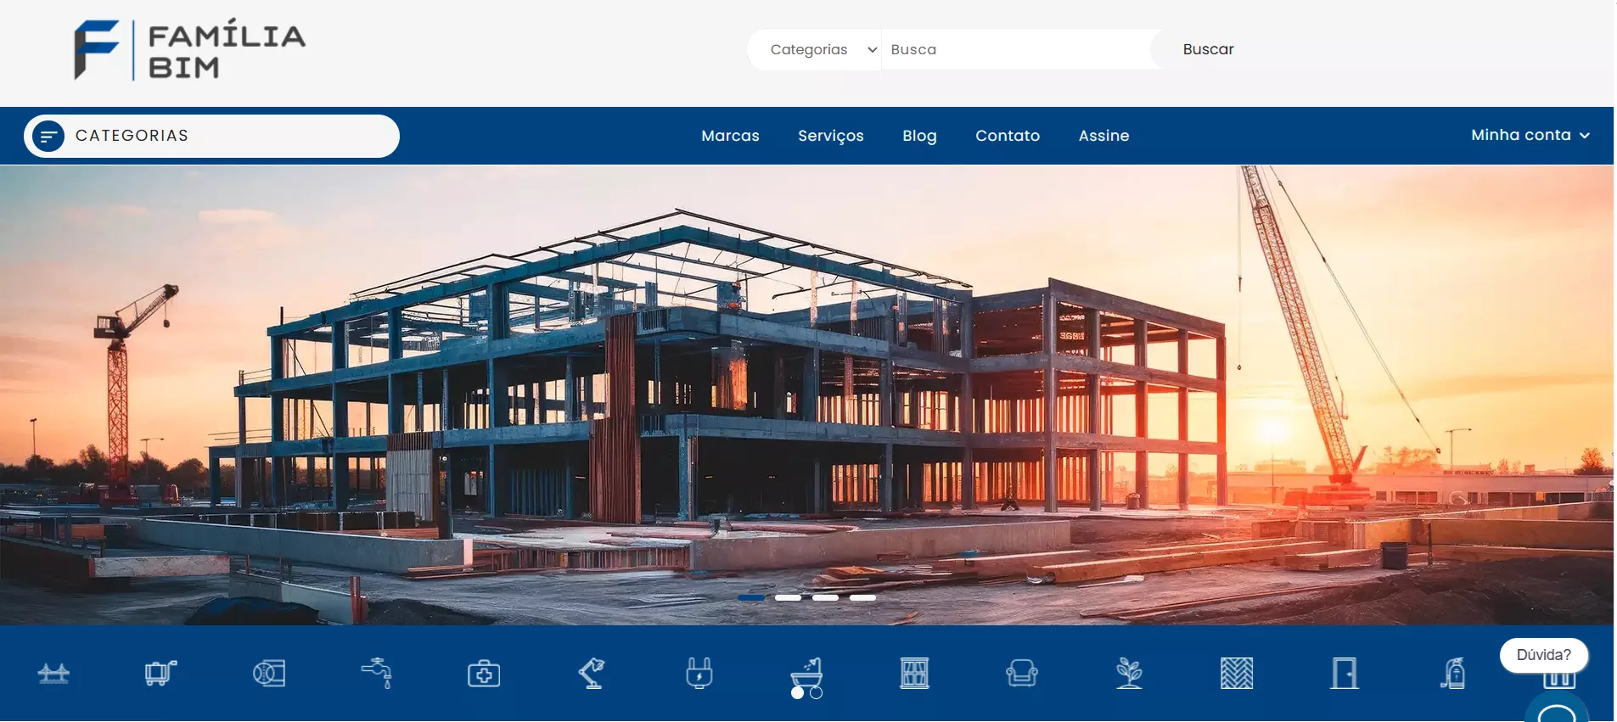
Task: Click the fire extinguisher category icon
Action: pyautogui.click(x=1452, y=674)
